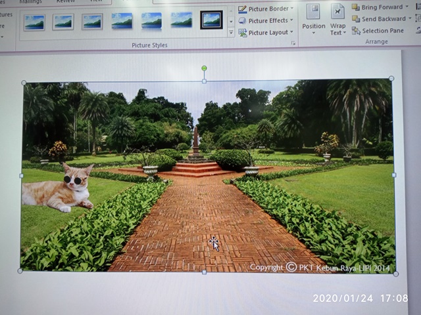Apply the Simple Frame White picture style

click(x=34, y=22)
